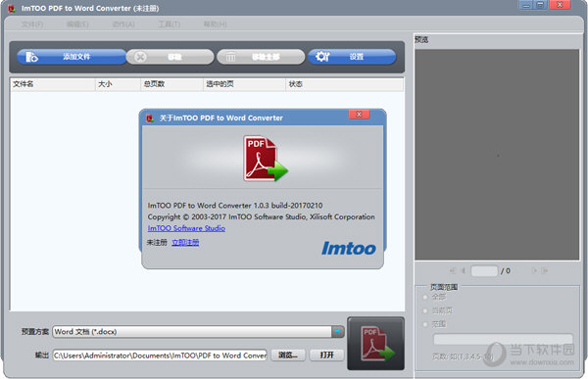Click the '/ 0' page count text
588x379 pixels.
pos(506,270)
